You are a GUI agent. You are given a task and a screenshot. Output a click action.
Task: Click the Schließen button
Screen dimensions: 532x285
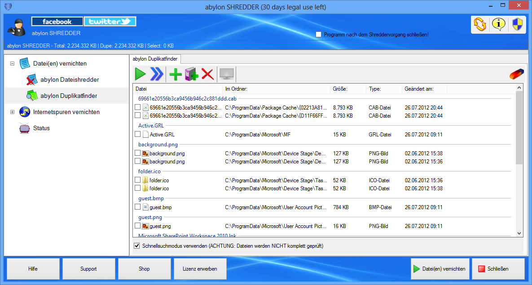tap(498, 269)
